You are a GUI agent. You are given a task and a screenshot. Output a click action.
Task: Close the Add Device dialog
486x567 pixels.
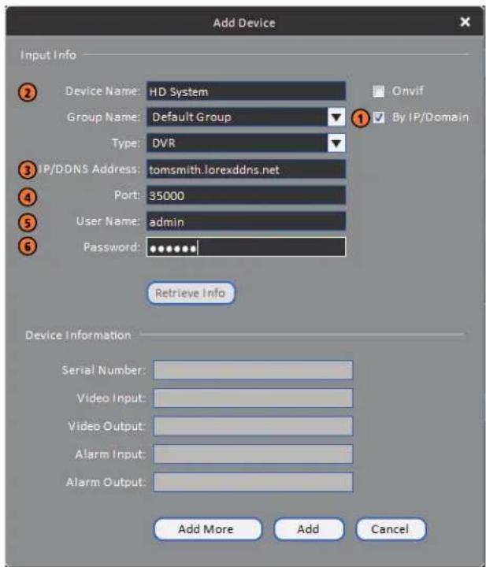[465, 22]
